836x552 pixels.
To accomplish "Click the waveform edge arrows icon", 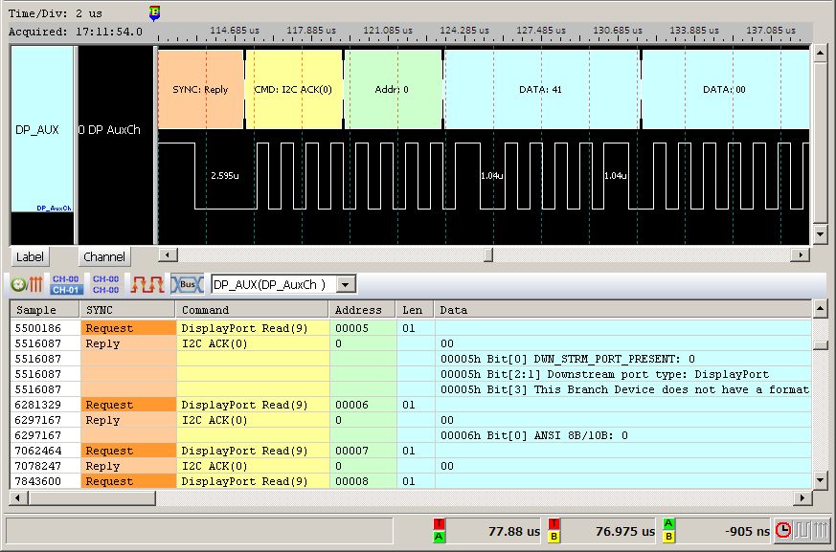I will (147, 284).
